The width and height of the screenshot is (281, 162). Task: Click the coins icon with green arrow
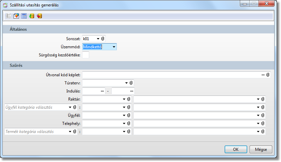pos(32,16)
